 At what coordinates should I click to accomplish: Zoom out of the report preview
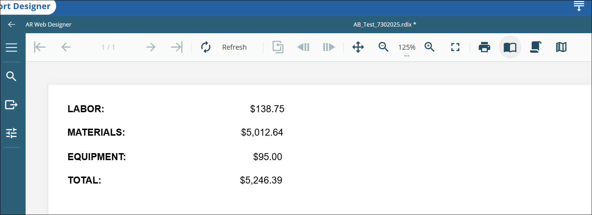point(384,47)
